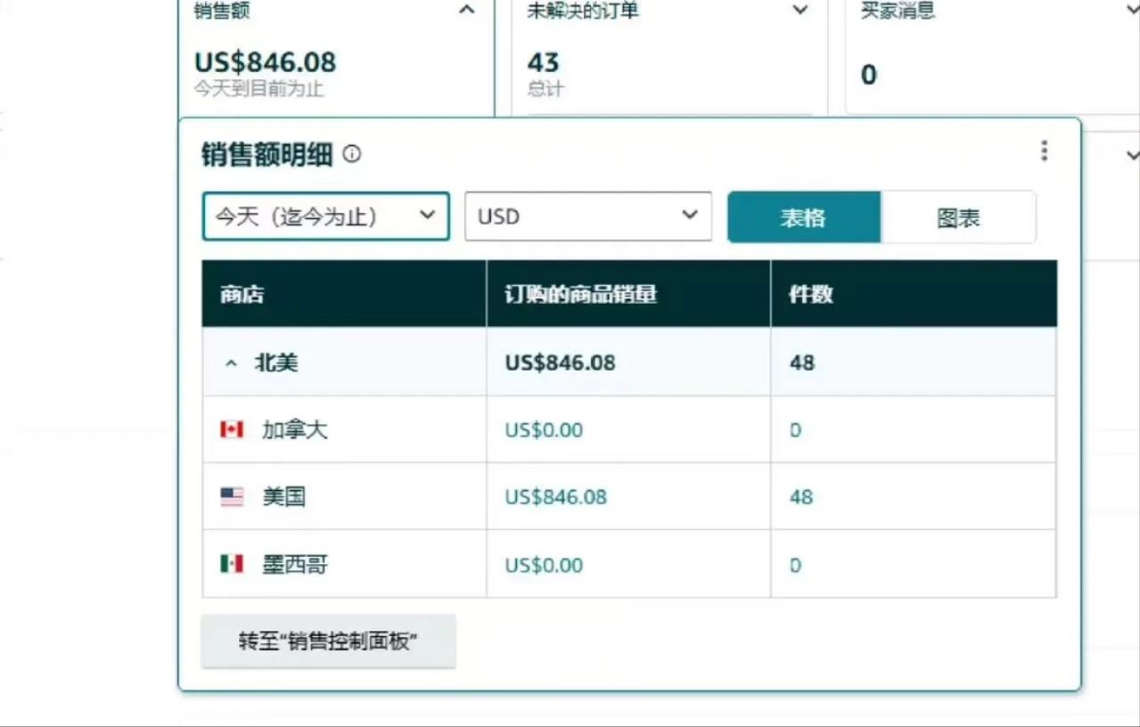
Task: Click the 48 units link in 美国 row
Action: pyautogui.click(x=801, y=497)
